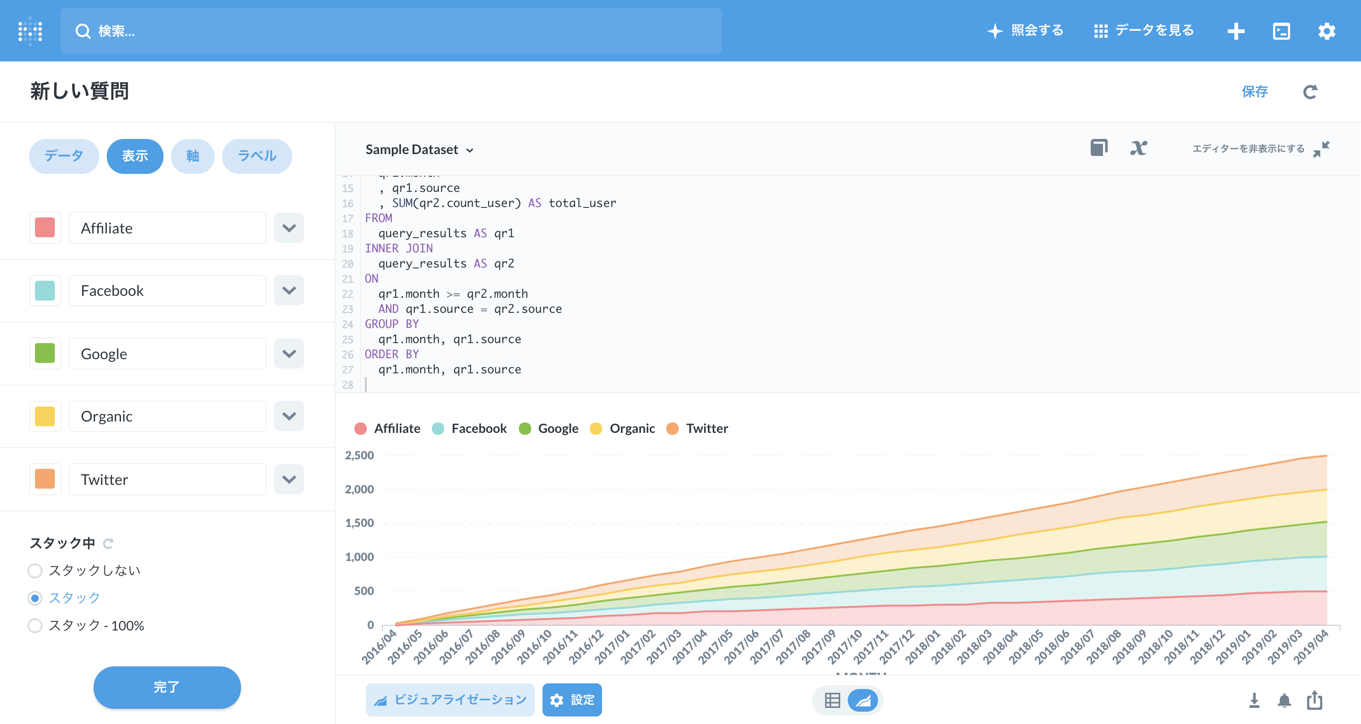The image size is (1361, 724).
Task: Click the download results icon
Action: click(x=1254, y=700)
